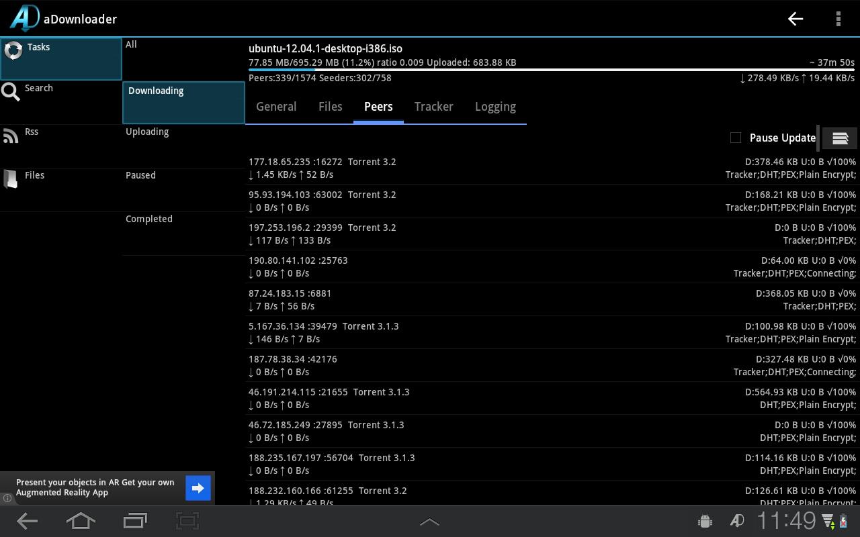This screenshot has height=537, width=860.
Task: Open the peer list display options icon
Action: 839,138
